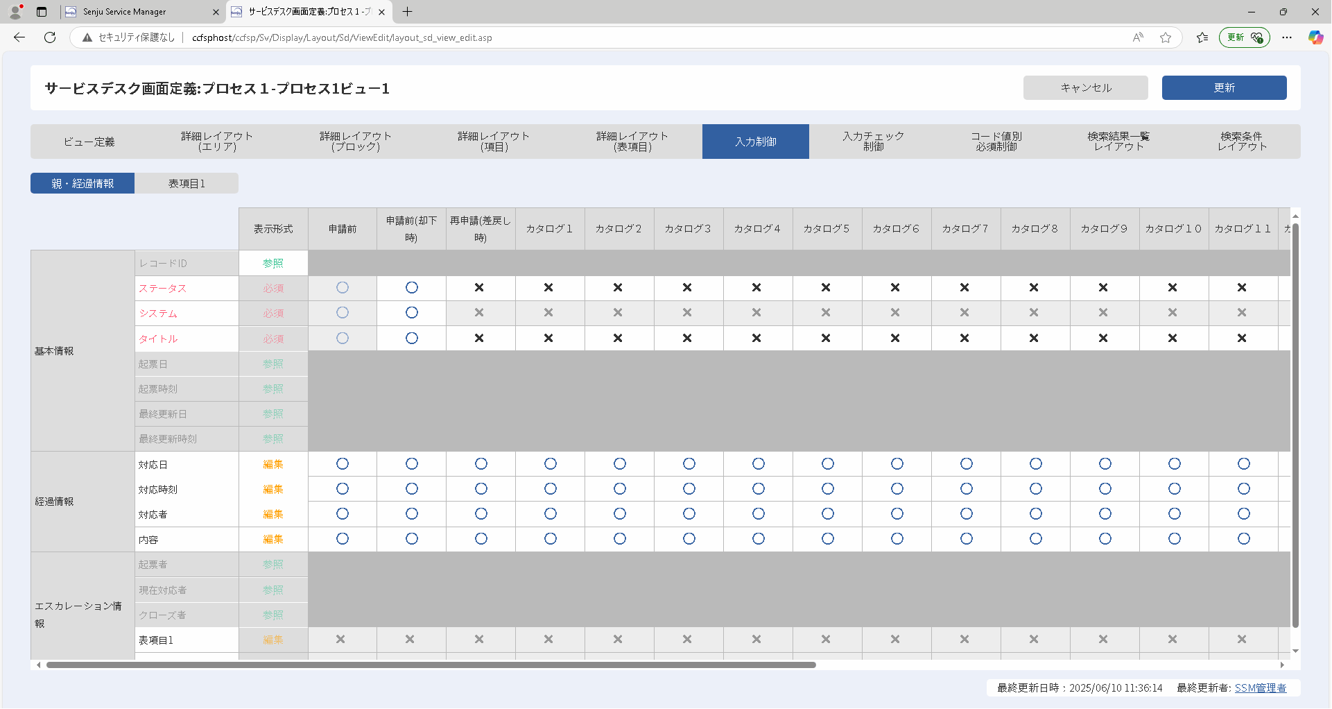The height and width of the screenshot is (709, 1332).
Task: Open the browser settings ellipsis menu
Action: coord(1287,37)
